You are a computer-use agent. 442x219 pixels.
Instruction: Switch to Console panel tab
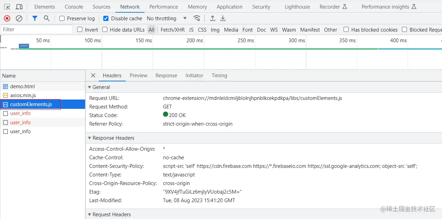[x=74, y=7]
